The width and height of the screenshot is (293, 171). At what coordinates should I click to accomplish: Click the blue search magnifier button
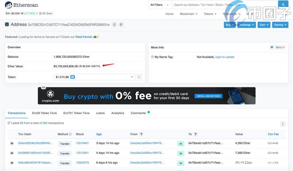(x=283, y=5)
